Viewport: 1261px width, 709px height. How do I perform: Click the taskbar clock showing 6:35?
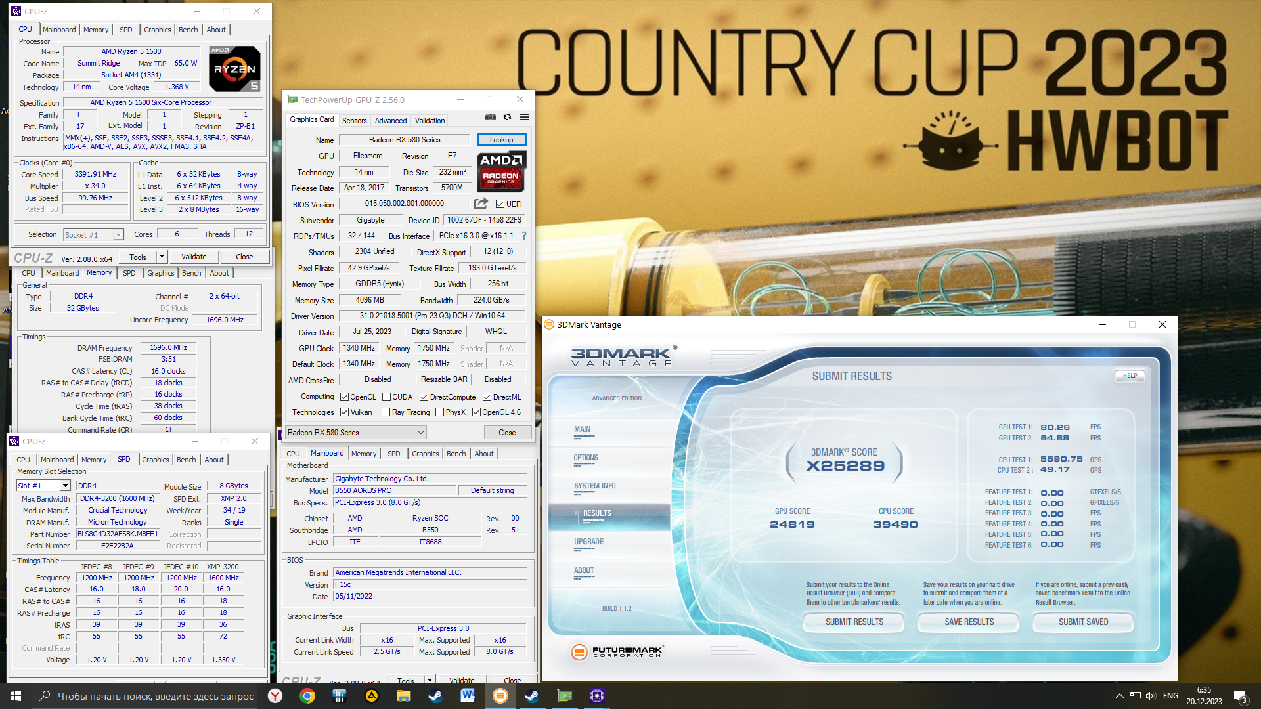[1204, 696]
